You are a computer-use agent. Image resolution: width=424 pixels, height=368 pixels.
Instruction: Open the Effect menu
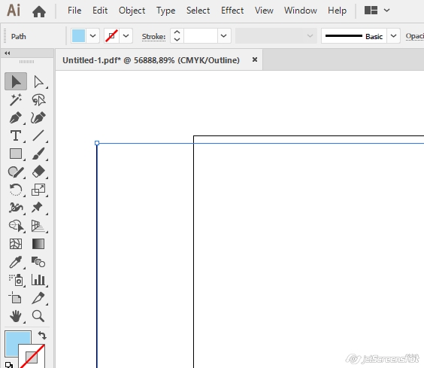[232, 11]
